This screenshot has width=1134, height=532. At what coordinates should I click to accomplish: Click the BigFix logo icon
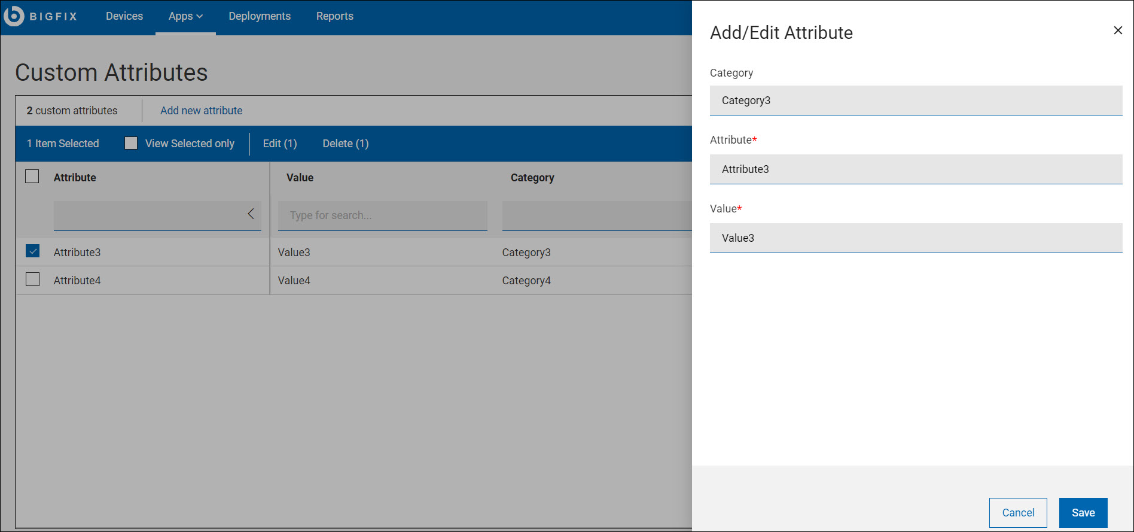click(14, 16)
